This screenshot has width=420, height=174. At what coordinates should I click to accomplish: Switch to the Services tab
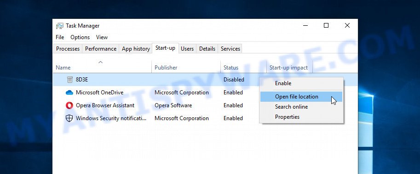click(230, 49)
